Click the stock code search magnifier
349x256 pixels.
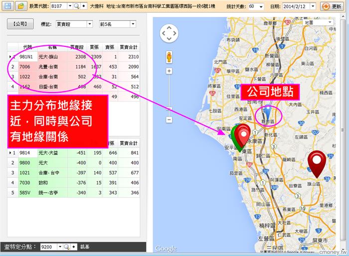[77, 6]
